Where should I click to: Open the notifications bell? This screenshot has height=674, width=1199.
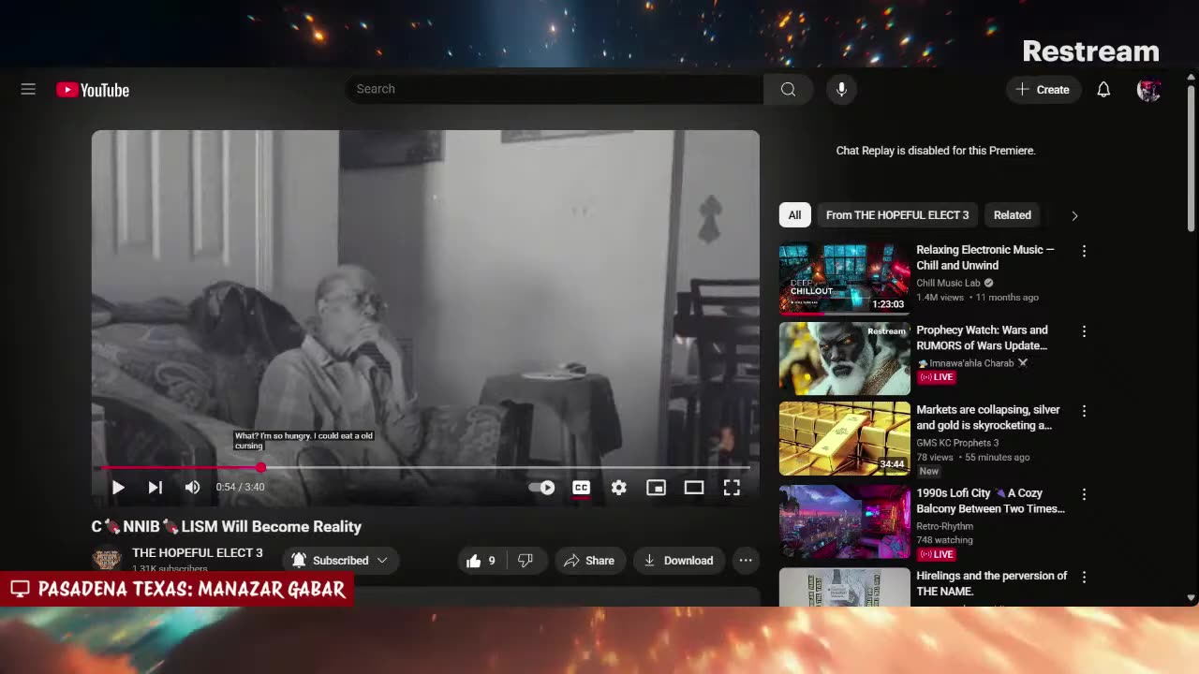point(1103,89)
